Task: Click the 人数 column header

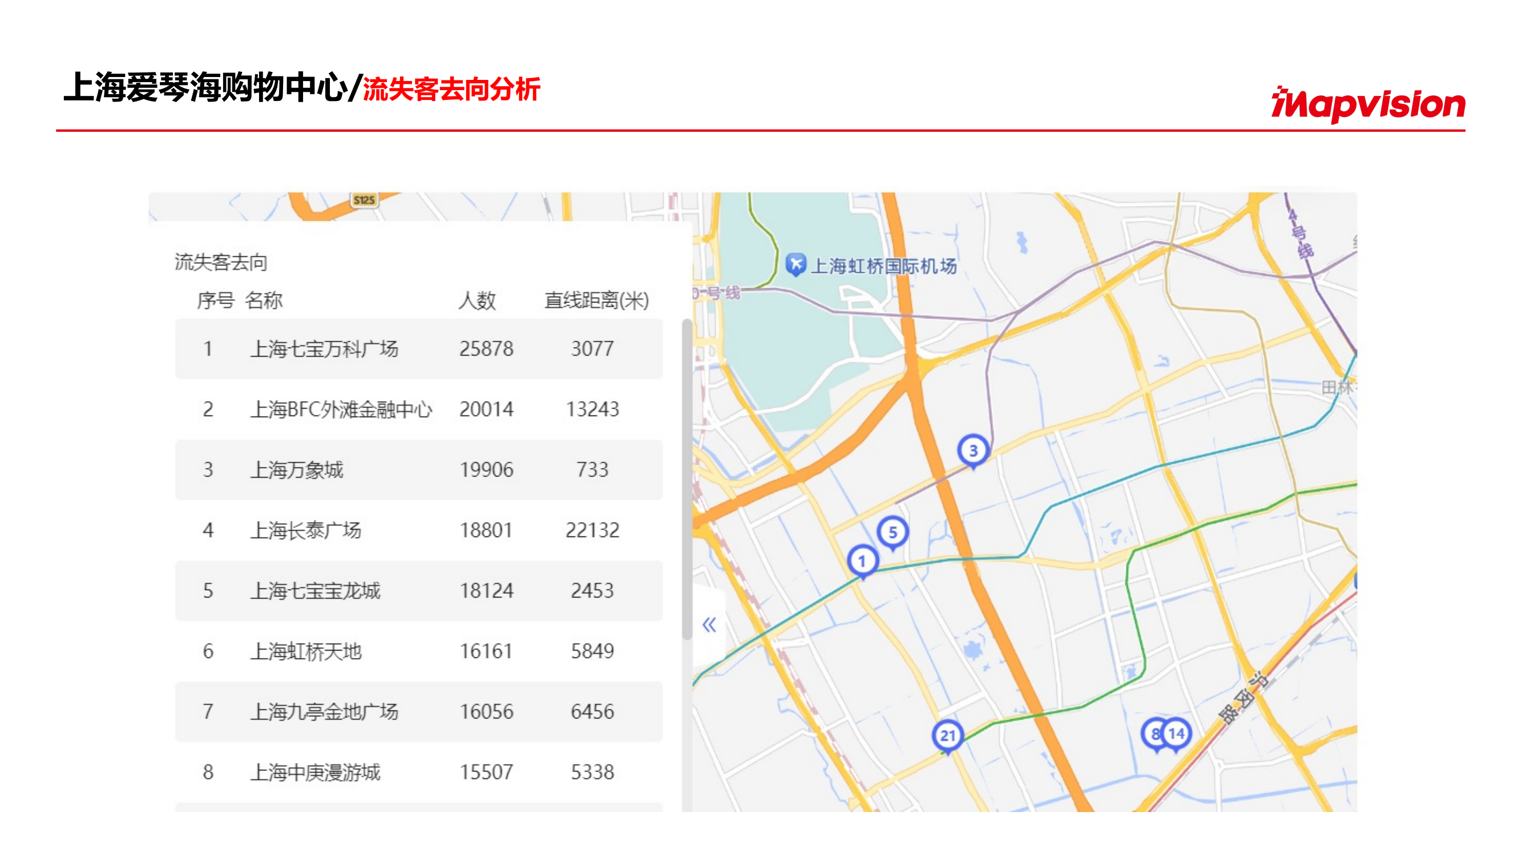Action: pos(477,301)
